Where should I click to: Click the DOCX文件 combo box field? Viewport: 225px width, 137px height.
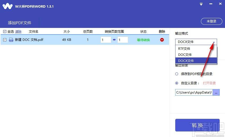(196, 42)
